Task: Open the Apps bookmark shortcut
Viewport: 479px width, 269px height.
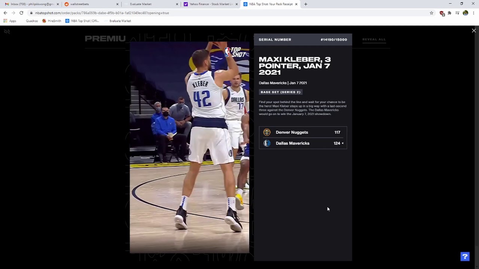Action: [x=10, y=21]
